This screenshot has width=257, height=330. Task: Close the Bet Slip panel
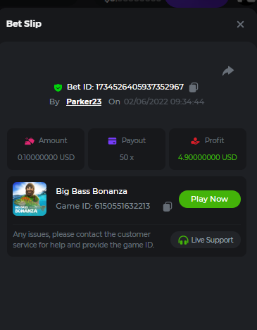point(240,24)
